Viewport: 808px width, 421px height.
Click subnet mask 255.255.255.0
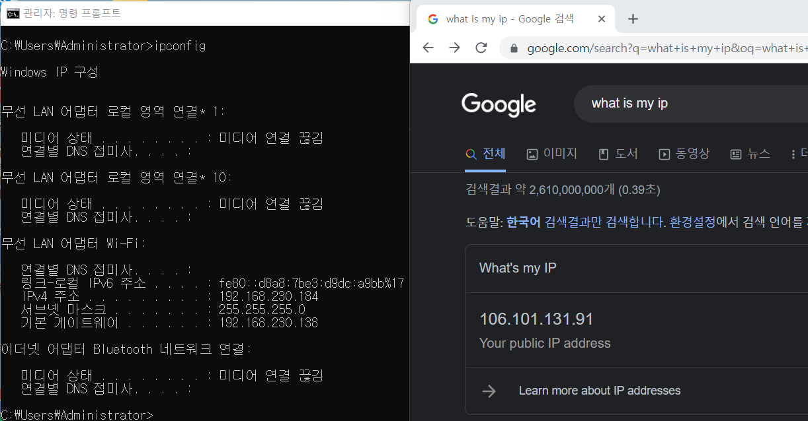(x=262, y=309)
